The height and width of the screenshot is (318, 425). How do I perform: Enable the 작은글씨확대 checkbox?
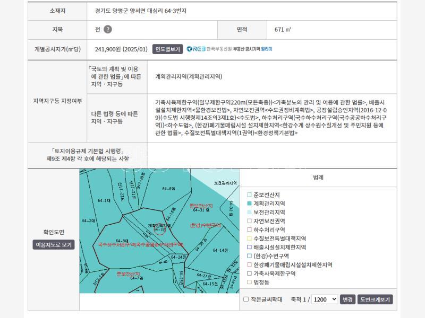[x=246, y=299]
